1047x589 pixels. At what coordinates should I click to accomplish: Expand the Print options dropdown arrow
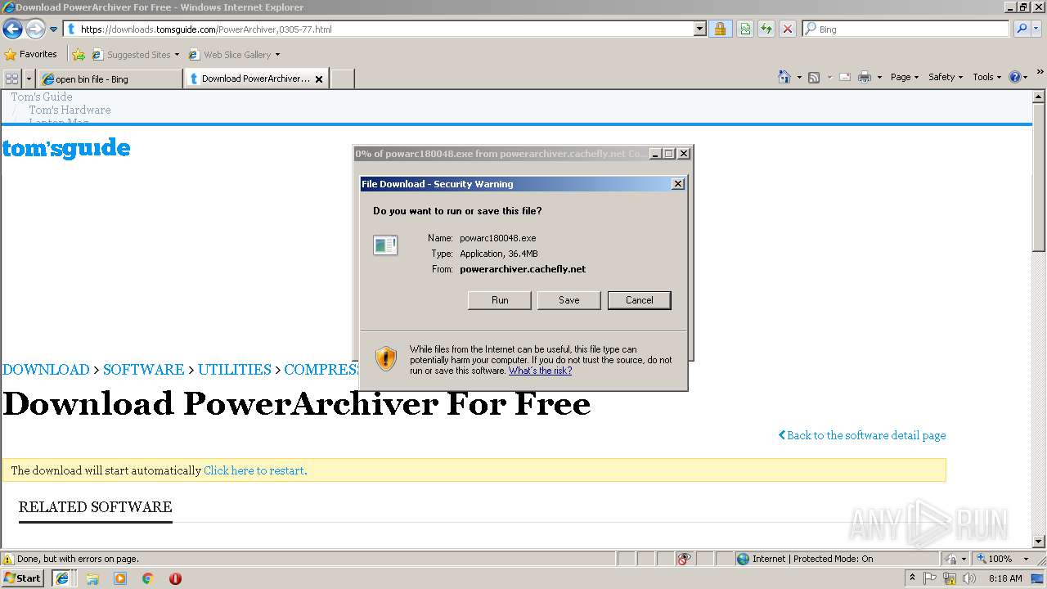[879, 77]
